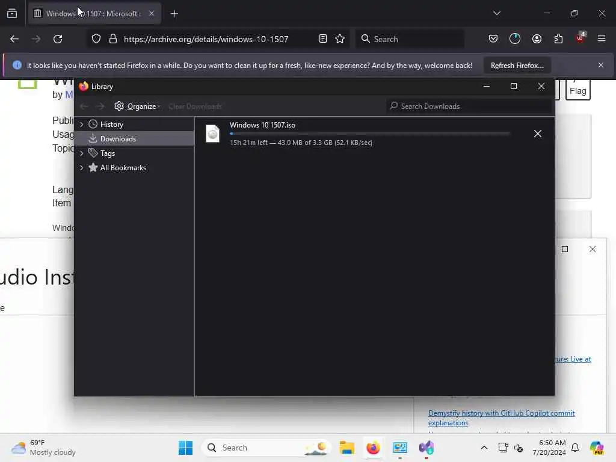Select History in Library sidebar

pyautogui.click(x=111, y=124)
